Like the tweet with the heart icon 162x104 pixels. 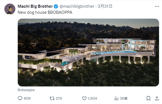(84, 98)
